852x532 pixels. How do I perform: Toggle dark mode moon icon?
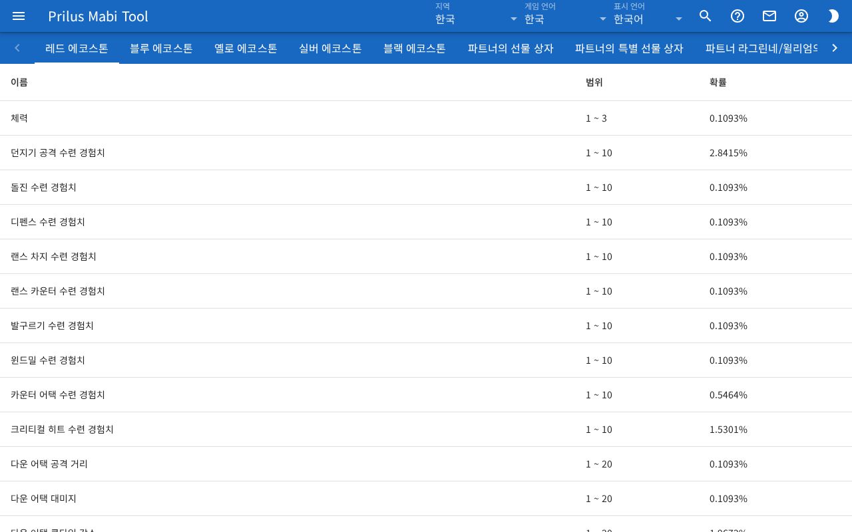833,16
